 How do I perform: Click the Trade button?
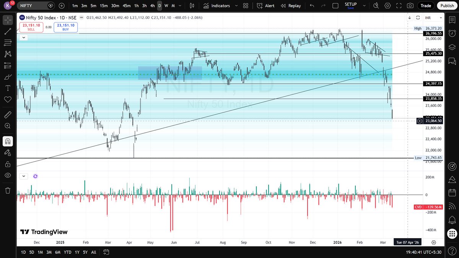(x=426, y=6)
